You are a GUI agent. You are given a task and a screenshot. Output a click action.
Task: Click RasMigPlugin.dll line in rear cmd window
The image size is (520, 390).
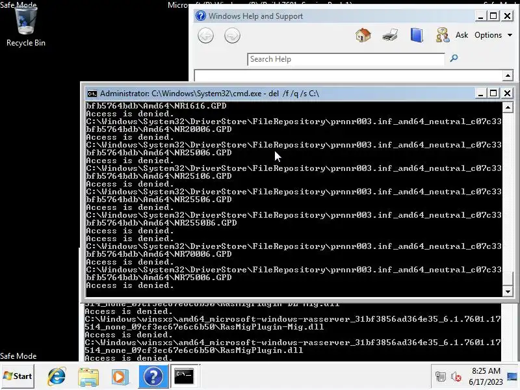pos(194,350)
